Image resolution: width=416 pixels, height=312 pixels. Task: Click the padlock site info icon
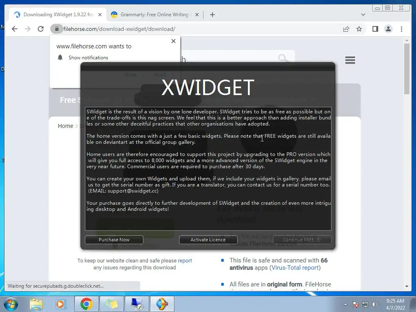click(56, 29)
